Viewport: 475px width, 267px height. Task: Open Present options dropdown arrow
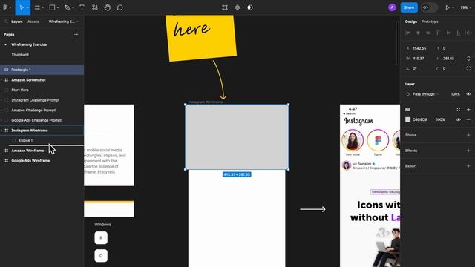453,7
